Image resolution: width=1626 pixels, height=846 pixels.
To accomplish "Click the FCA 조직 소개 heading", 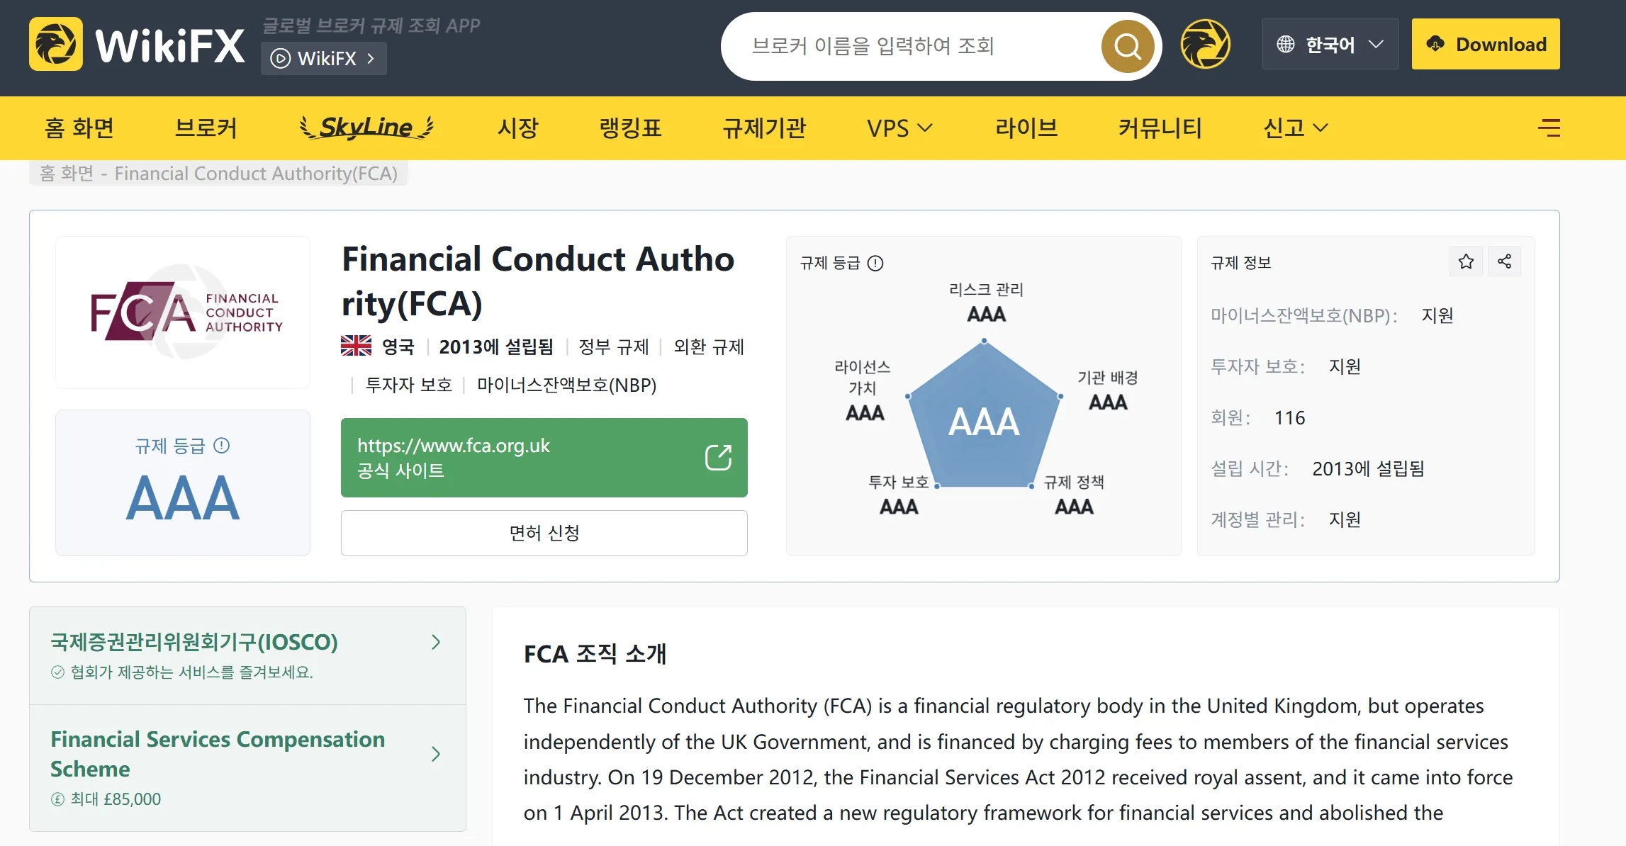I will (x=595, y=654).
